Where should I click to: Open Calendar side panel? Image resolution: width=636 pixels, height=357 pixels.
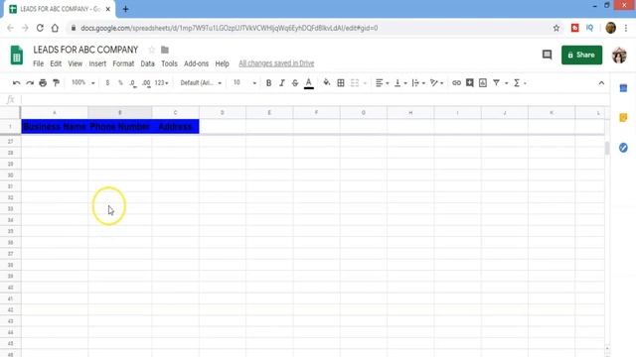pos(623,88)
